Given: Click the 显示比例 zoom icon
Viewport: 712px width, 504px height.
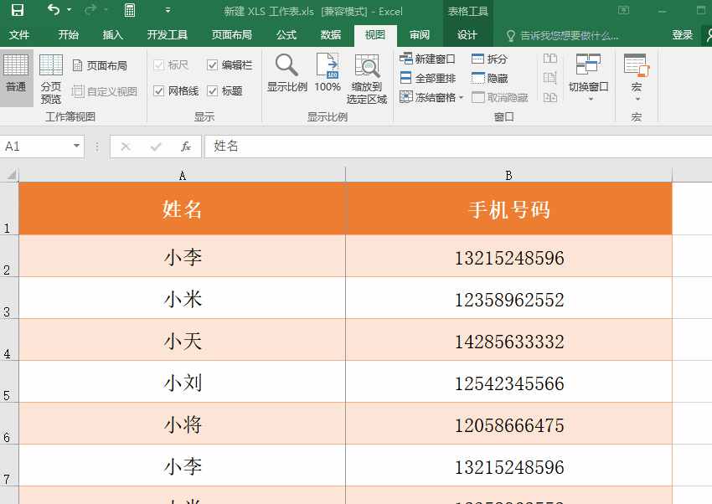Looking at the screenshot, I should click(x=286, y=71).
